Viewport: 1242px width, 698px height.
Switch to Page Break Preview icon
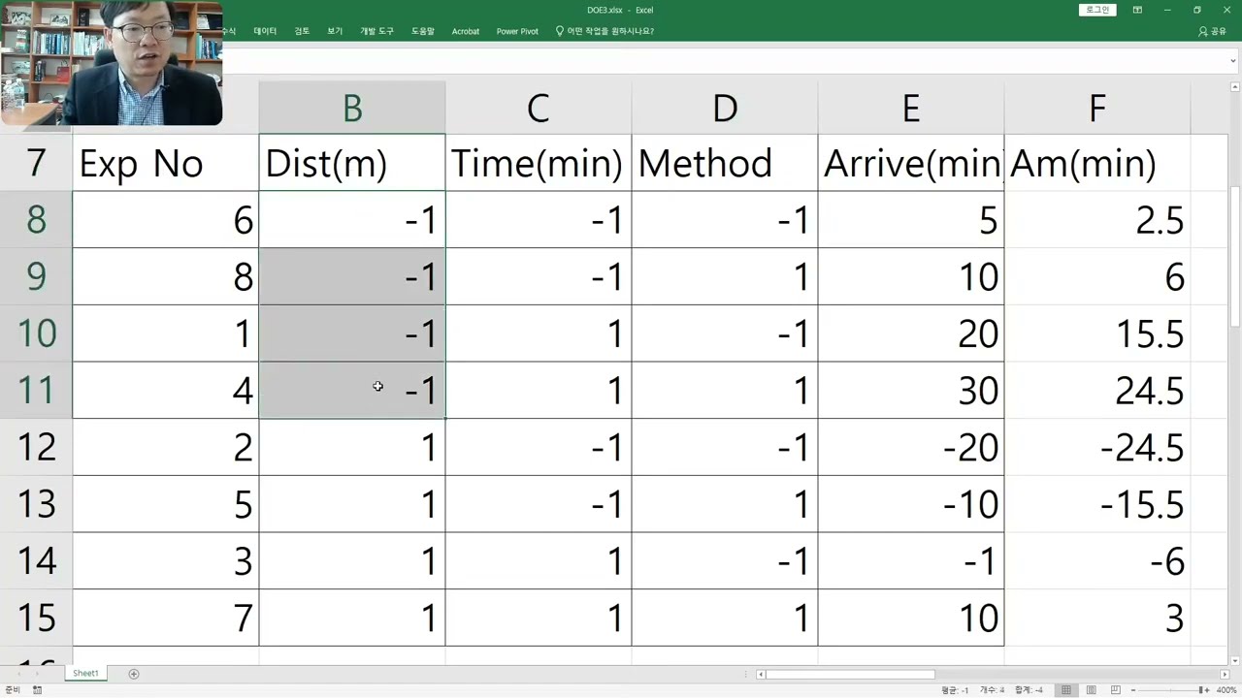1116,690
